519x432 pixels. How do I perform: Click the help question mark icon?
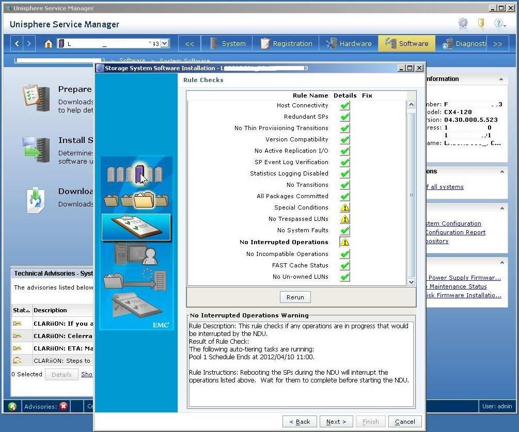click(x=498, y=23)
